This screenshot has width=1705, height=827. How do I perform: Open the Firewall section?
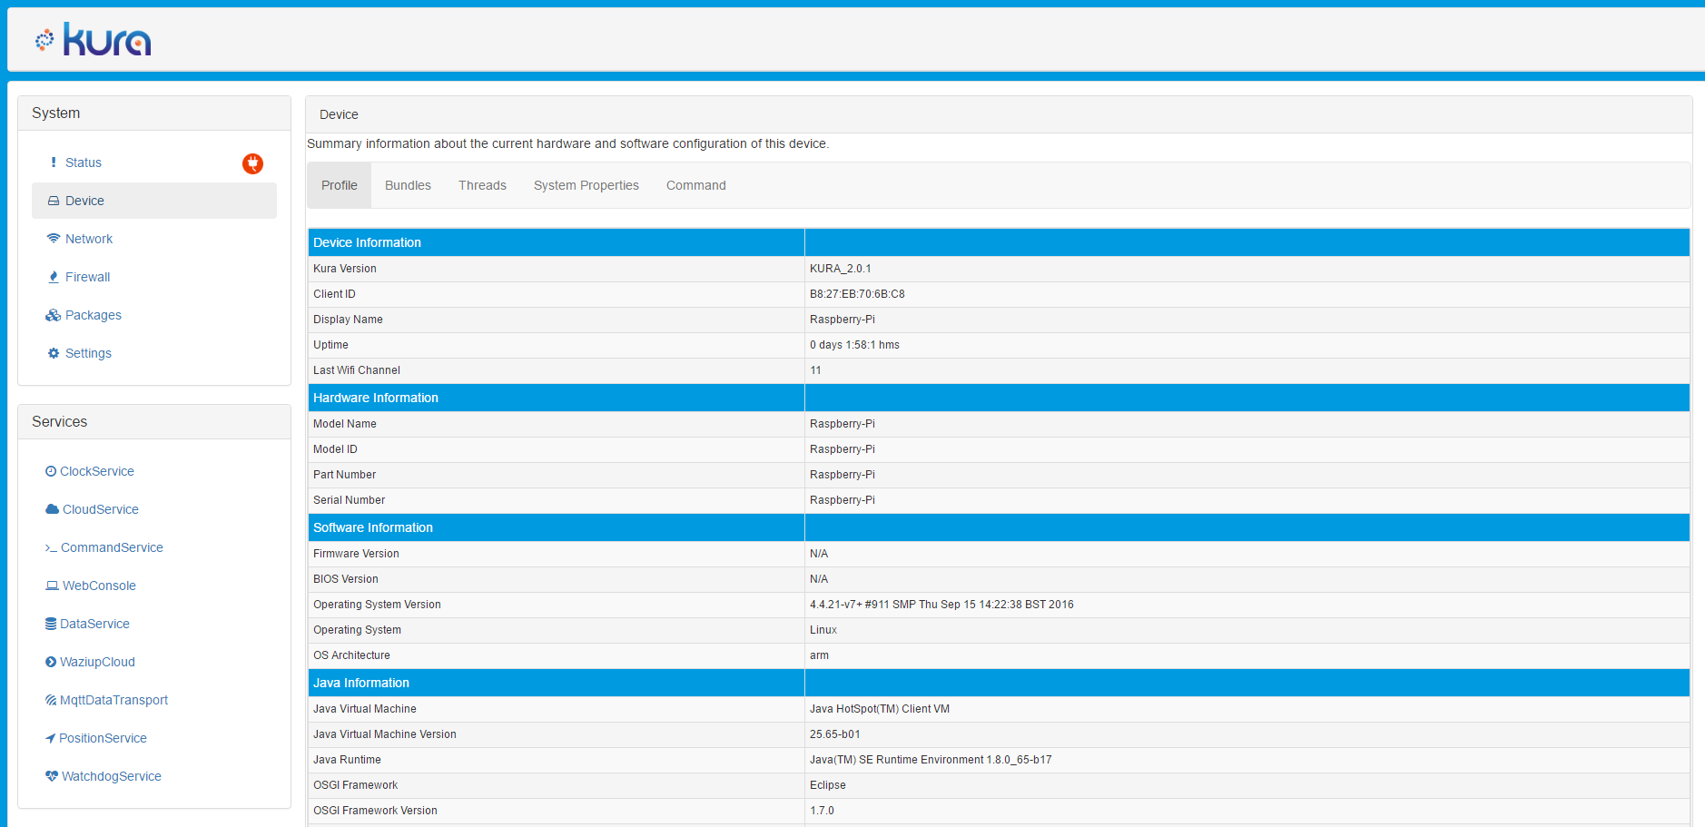pos(87,277)
